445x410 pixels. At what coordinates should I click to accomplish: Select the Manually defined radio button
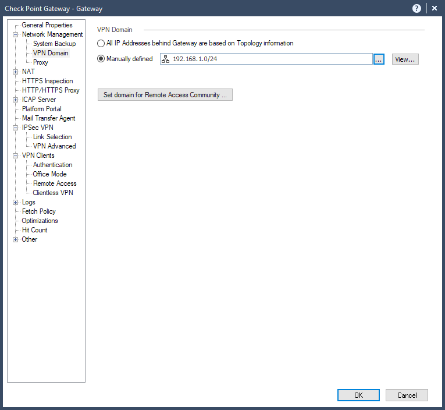pyautogui.click(x=101, y=59)
